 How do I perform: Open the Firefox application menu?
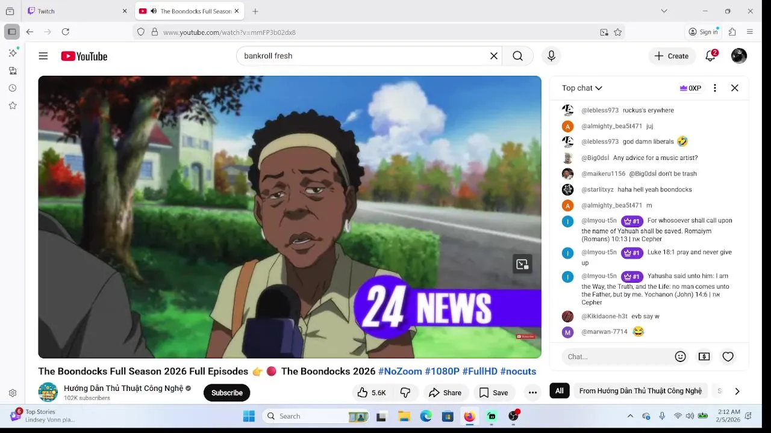pyautogui.click(x=750, y=32)
